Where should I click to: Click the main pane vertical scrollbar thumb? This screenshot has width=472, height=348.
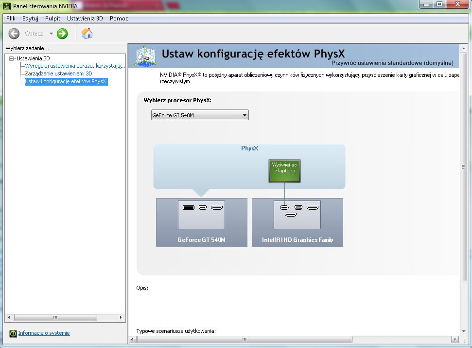pyautogui.click(x=464, y=167)
